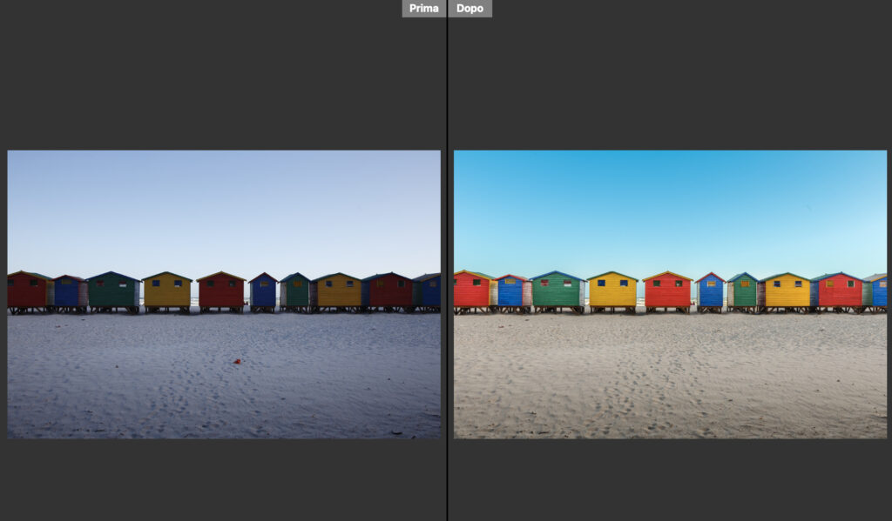Select the Prima tab label
The image size is (892, 521).
(423, 9)
